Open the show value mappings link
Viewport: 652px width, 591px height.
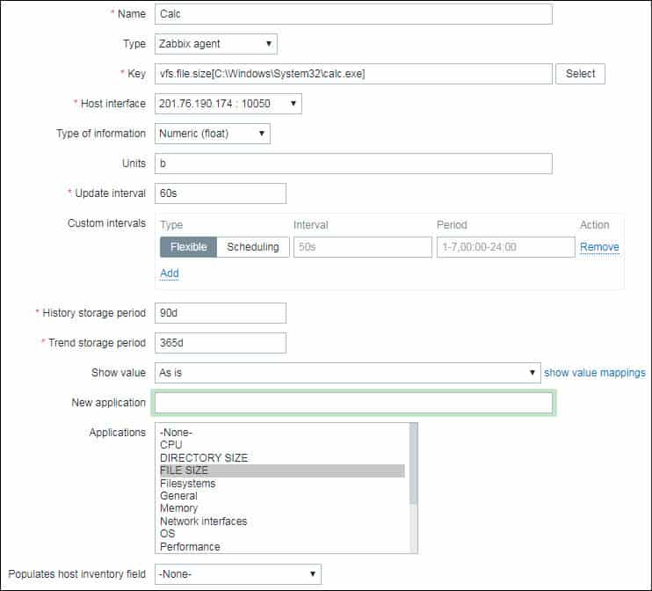pos(595,373)
